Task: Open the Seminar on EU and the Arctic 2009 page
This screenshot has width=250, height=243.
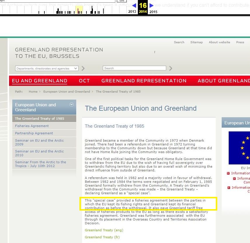Action: click(x=39, y=142)
